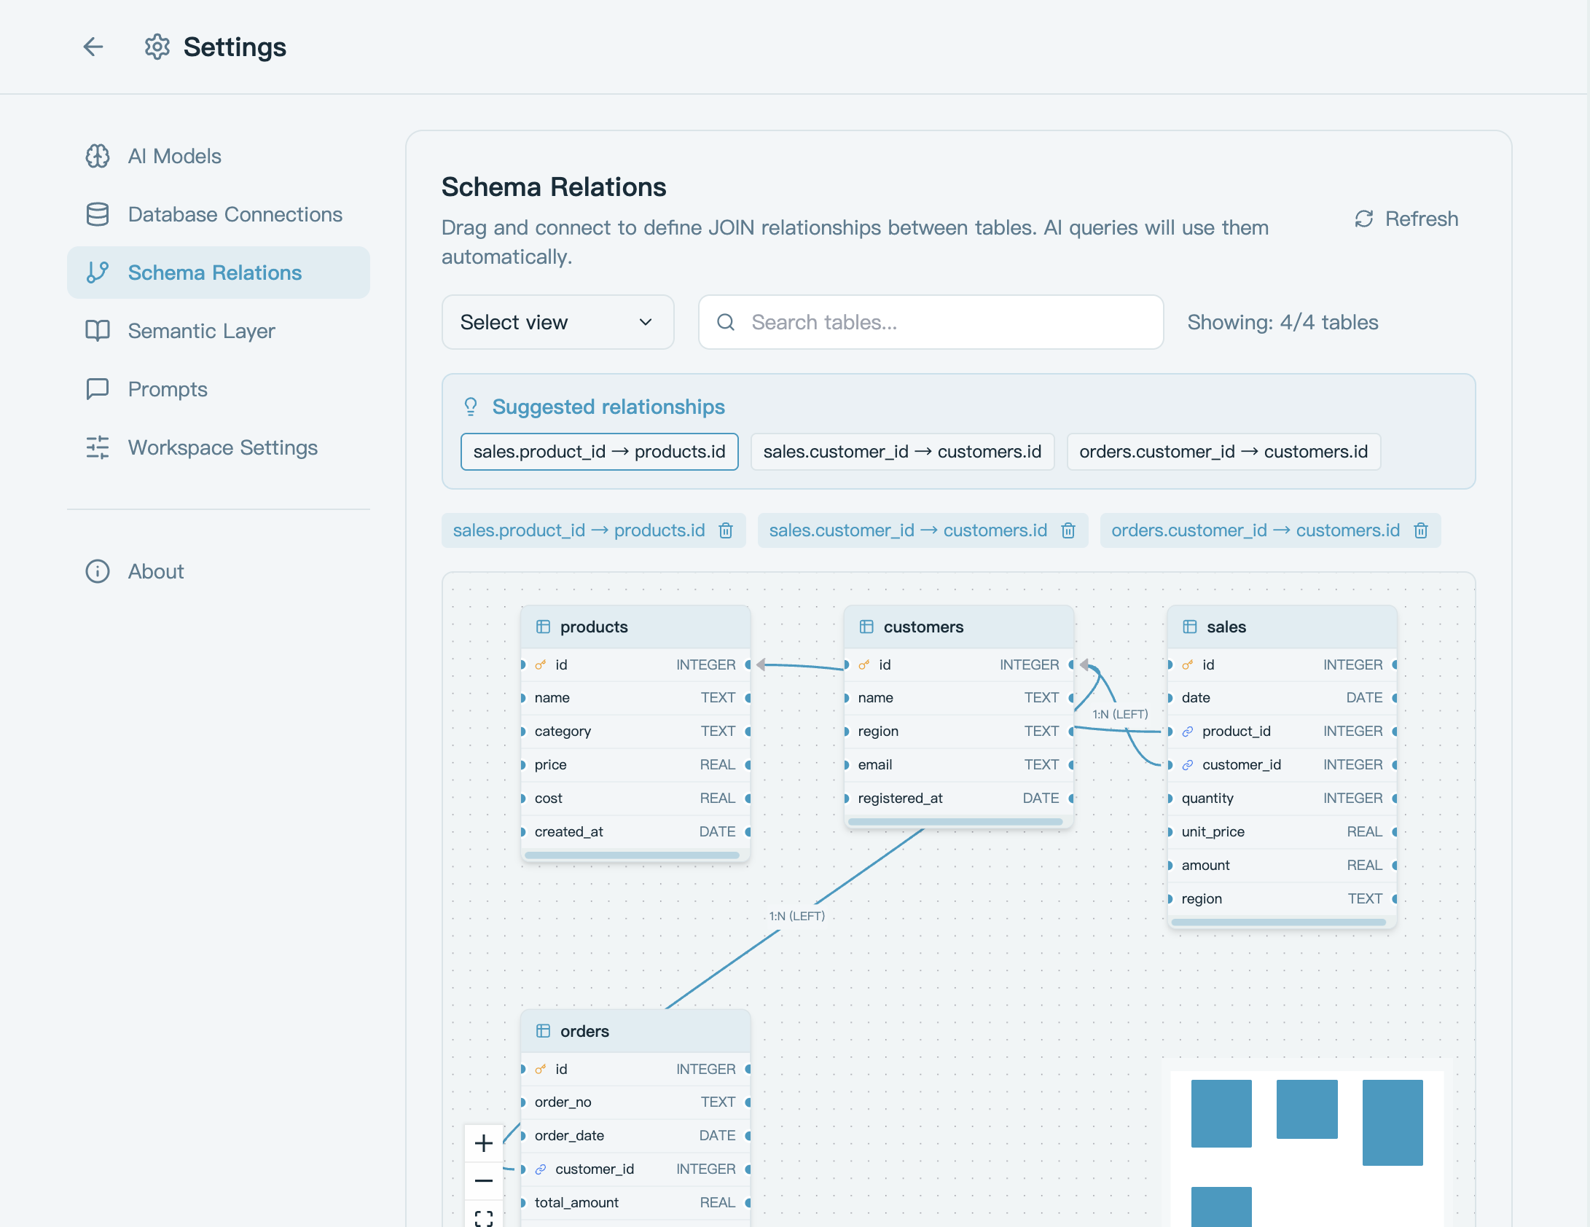Click the minimap overview panel

(x=1307, y=1148)
